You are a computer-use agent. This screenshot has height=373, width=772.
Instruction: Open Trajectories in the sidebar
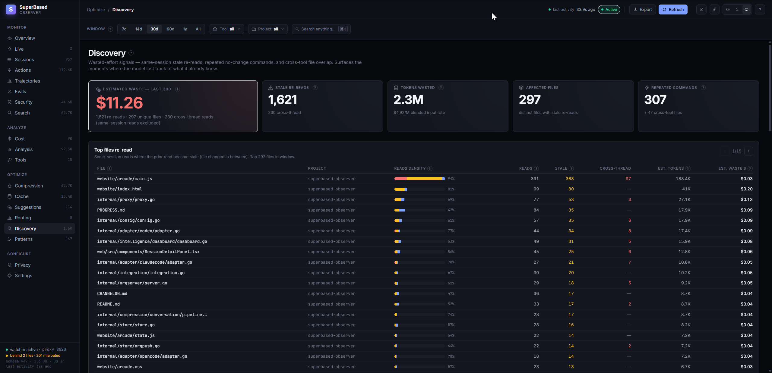pyautogui.click(x=40, y=81)
